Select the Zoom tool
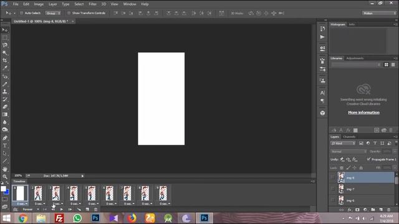 pyautogui.click(x=5, y=177)
